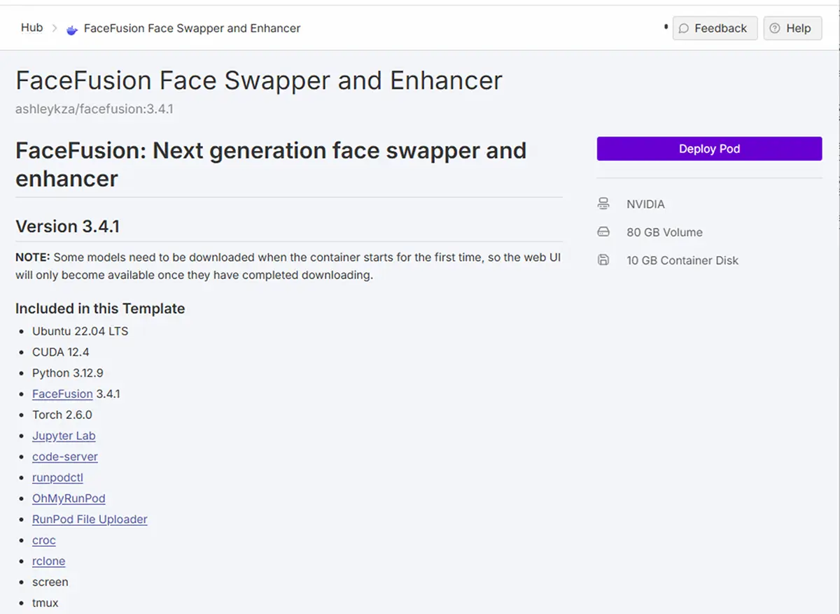Open the rclone link

tap(48, 562)
